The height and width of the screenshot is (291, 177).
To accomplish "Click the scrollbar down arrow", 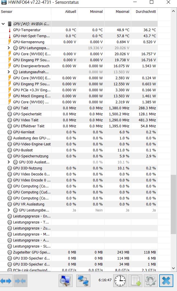I will (x=174, y=268).
